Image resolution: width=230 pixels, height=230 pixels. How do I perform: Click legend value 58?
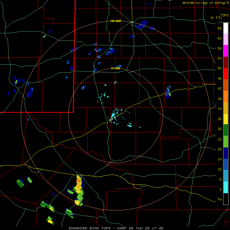pos(220,48)
